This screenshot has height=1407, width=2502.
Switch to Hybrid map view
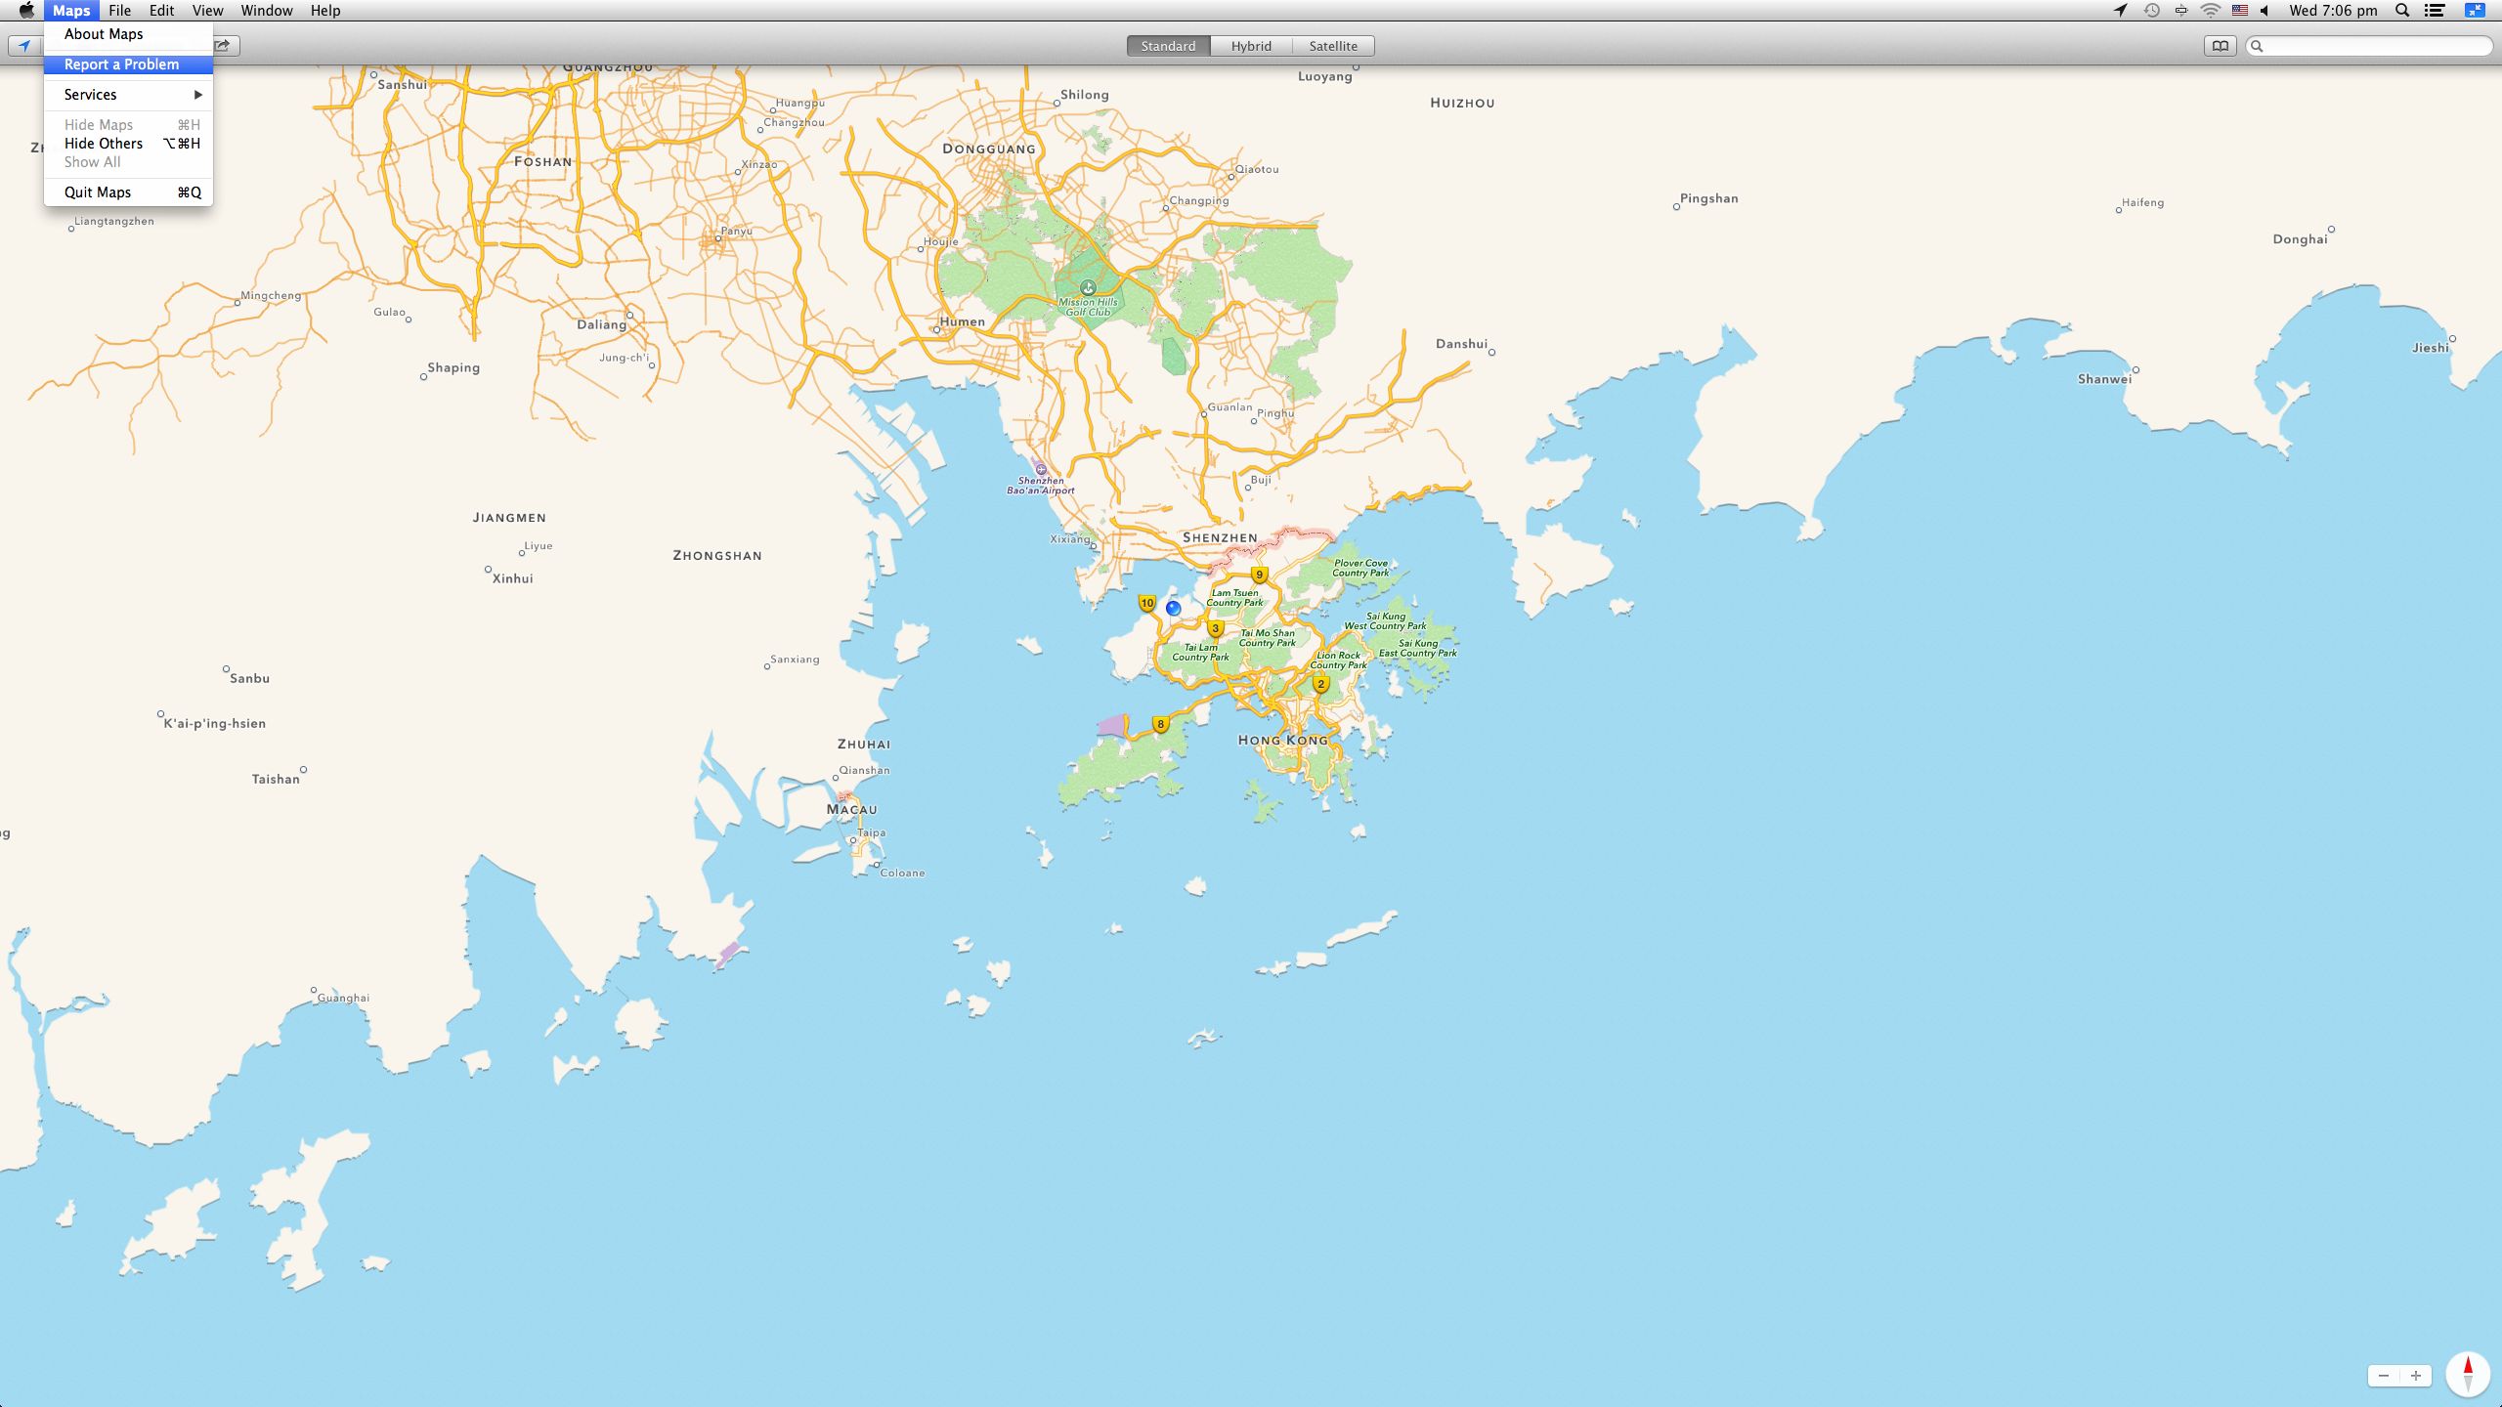pos(1251,46)
